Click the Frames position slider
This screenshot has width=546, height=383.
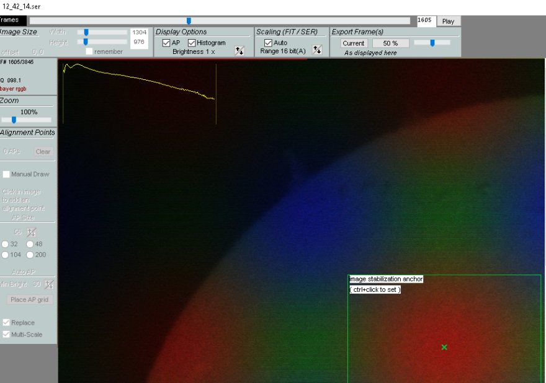(189, 21)
